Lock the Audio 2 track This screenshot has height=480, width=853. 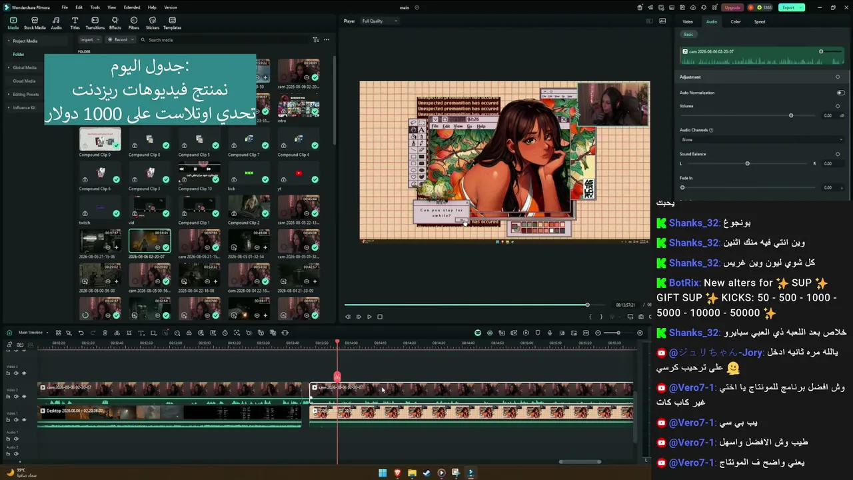click(x=8, y=453)
